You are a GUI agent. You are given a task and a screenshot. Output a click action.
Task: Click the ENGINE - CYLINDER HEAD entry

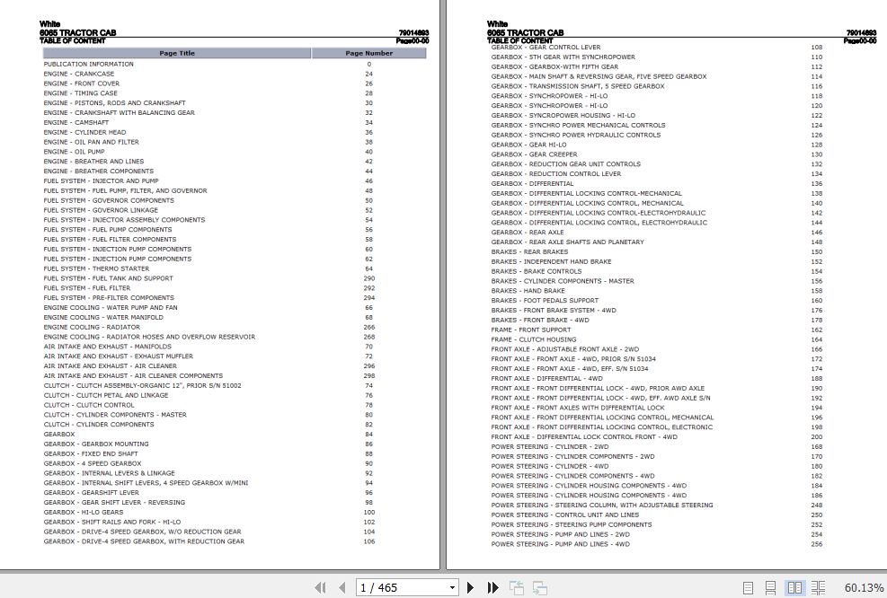coord(84,132)
